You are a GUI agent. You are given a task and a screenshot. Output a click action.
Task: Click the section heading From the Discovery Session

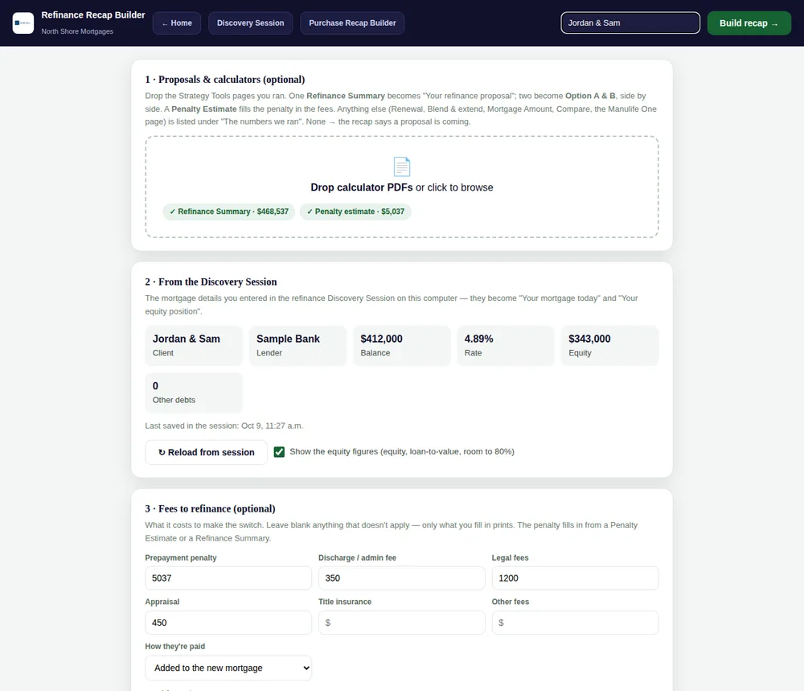coord(211,282)
